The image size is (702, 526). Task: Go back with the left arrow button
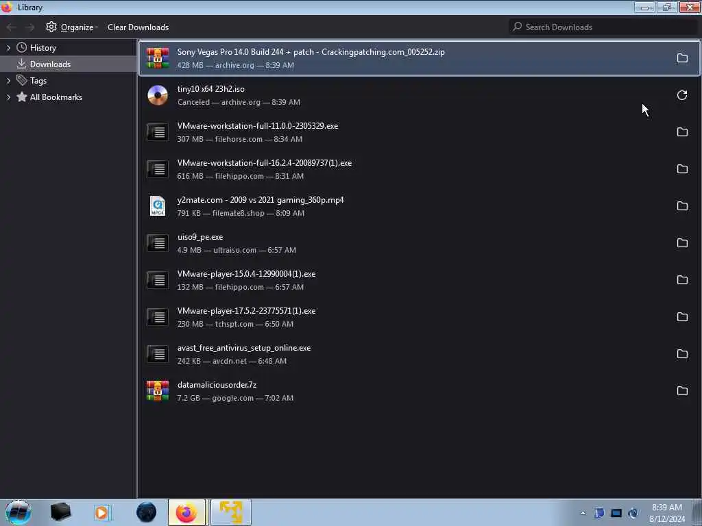11,27
